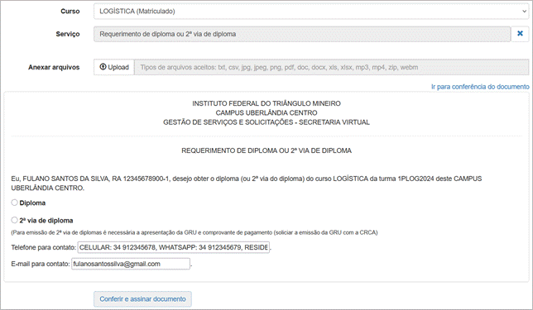The height and width of the screenshot is (310, 533).
Task: Click the Serviço field with Requerimento de diploma
Action: click(302, 34)
